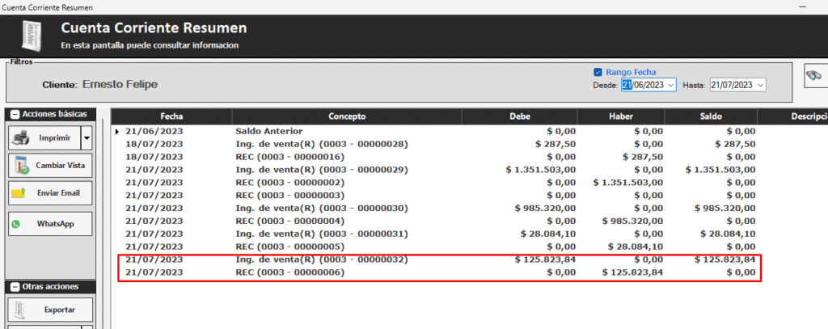
Task: Click the notebook icon in header
Action: pos(28,36)
